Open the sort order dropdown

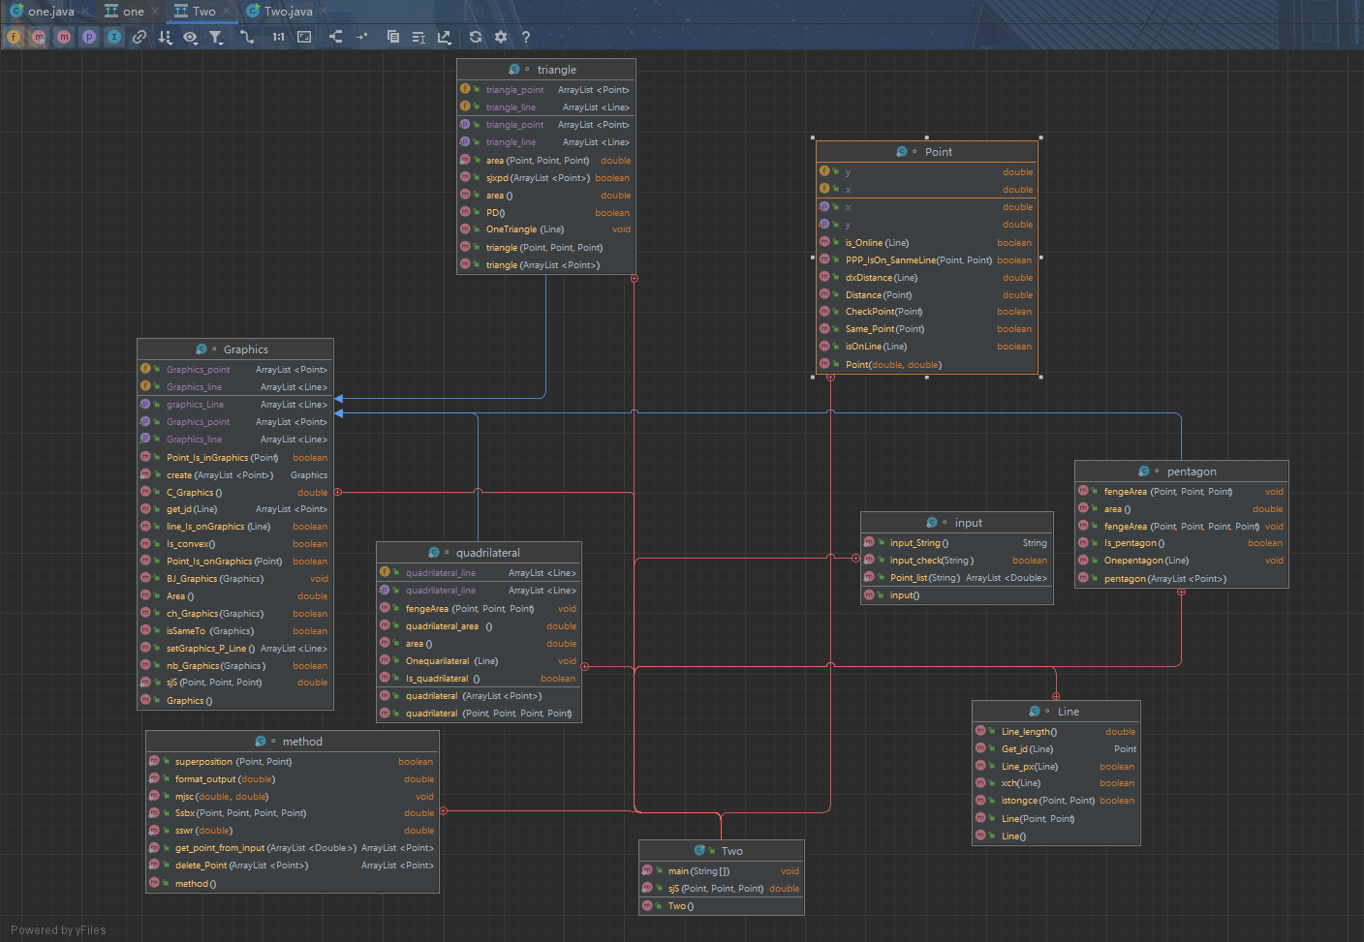165,37
